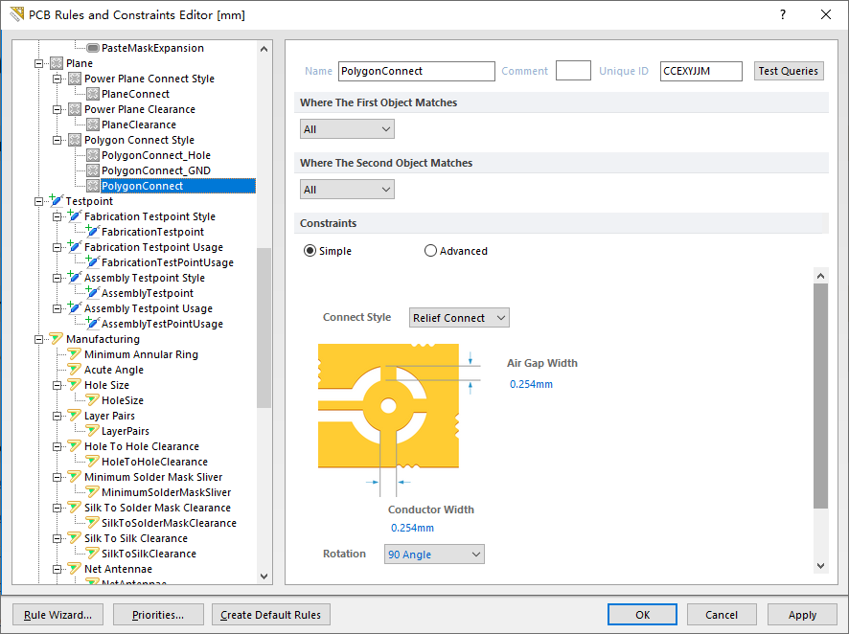
Task: Launch the Rule Wizard
Action: click(x=57, y=614)
